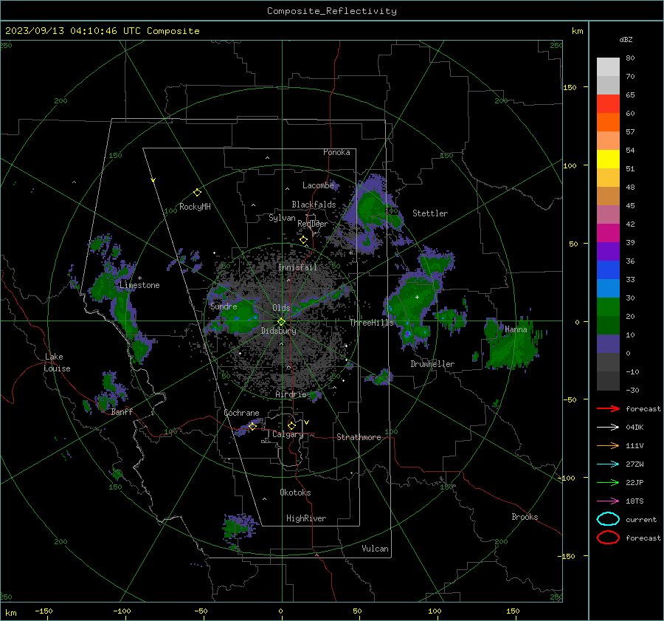Click the Stettler city label
The height and width of the screenshot is (621, 664).
[x=430, y=213]
